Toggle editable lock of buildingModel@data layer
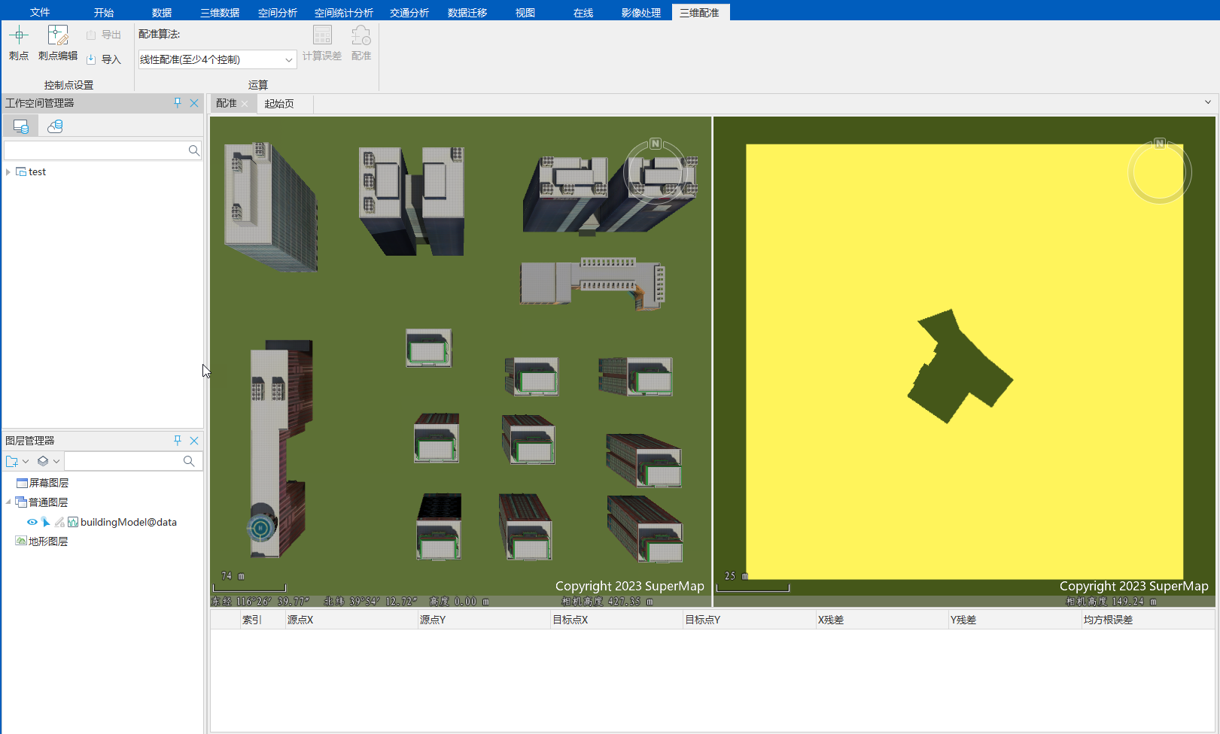 (59, 522)
